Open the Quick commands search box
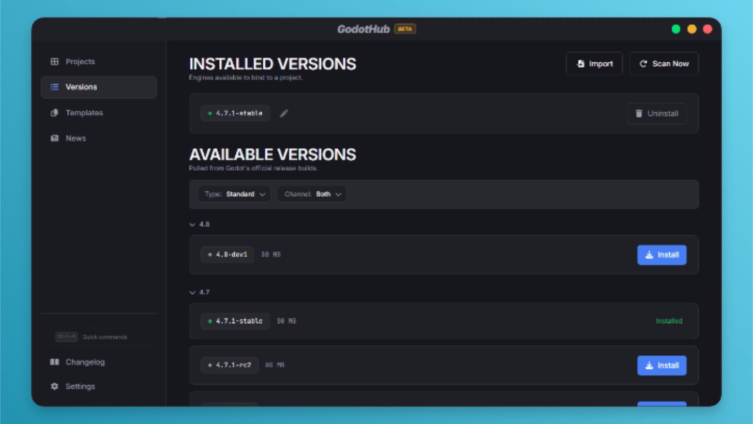This screenshot has height=424, width=753. (x=99, y=337)
